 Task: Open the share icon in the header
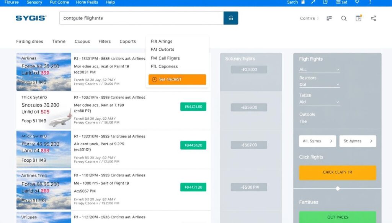373,18
